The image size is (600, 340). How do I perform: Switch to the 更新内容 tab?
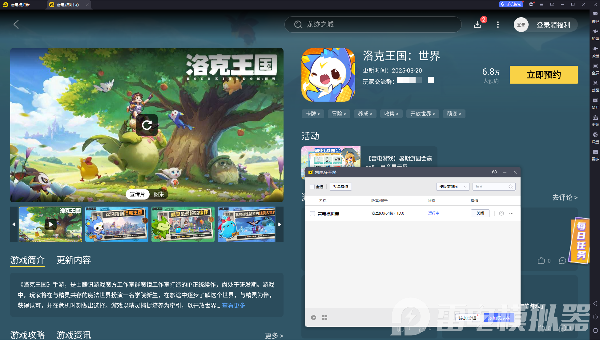pos(74,260)
